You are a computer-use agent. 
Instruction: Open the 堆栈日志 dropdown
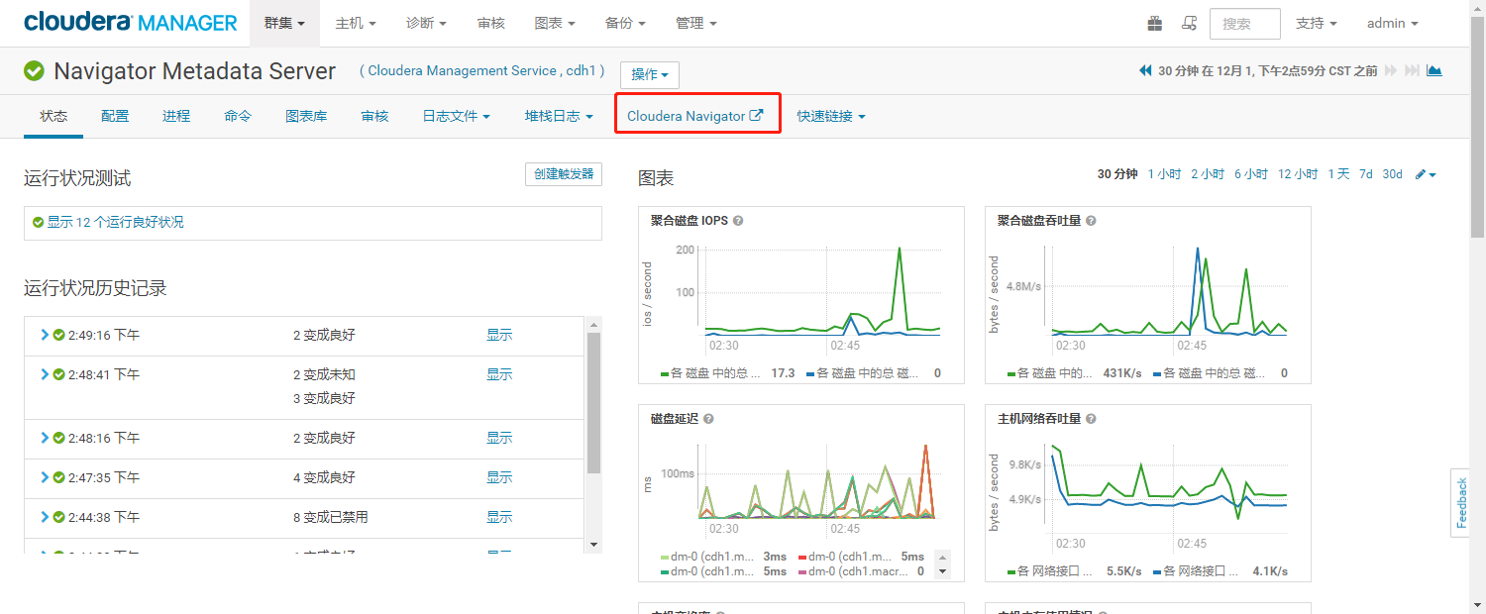(559, 116)
